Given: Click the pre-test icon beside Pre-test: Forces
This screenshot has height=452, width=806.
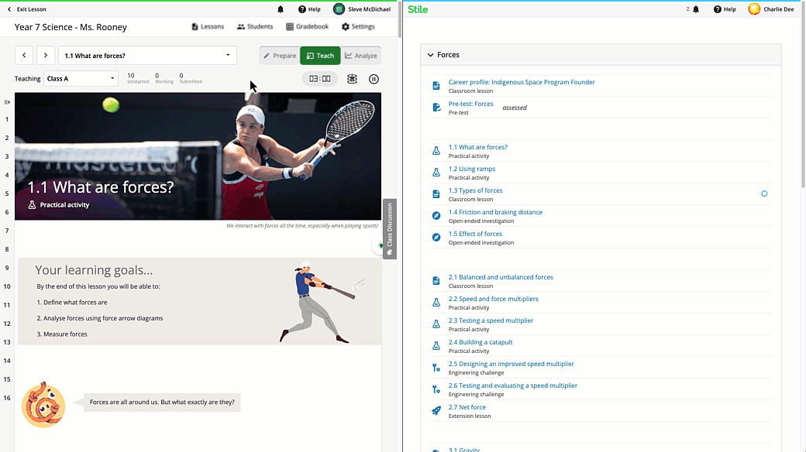Looking at the screenshot, I should pyautogui.click(x=436, y=108).
